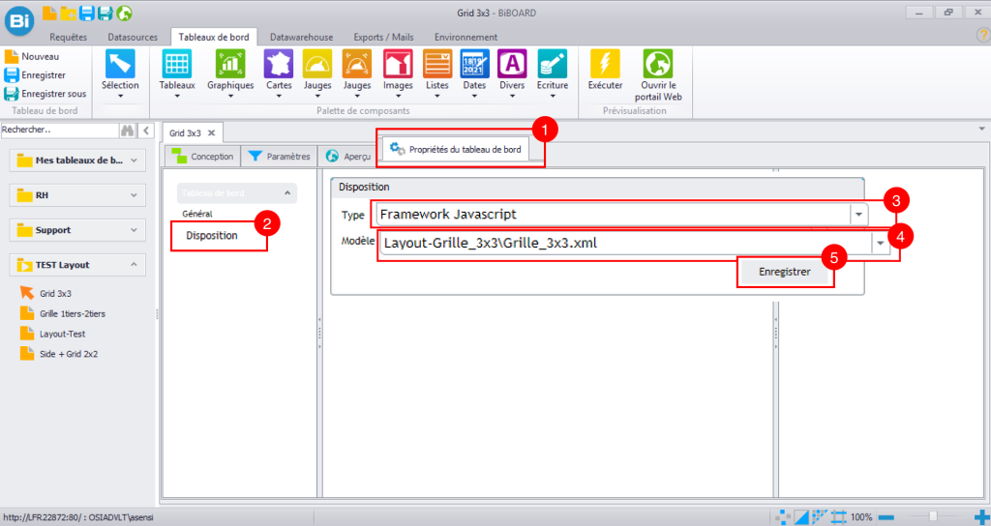Screen dimensions: 991x526
Task: Switch to the Datawarehouse ribbon tab
Action: tap(302, 38)
